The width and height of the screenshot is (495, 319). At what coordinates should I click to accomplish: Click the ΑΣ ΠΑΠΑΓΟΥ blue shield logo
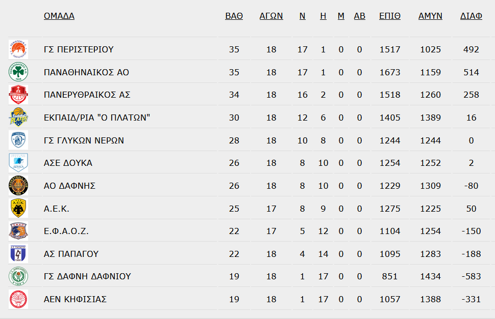[x=18, y=253]
